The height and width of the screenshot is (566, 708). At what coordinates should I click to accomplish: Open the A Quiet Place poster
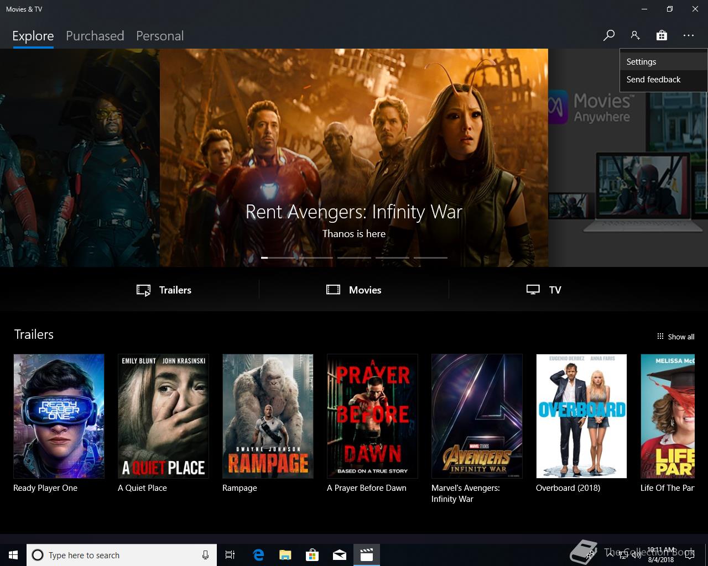pos(163,416)
